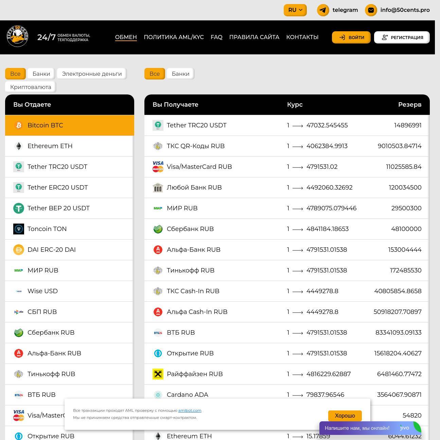Open the FAQ menu item
440x440 pixels.
pos(216,37)
